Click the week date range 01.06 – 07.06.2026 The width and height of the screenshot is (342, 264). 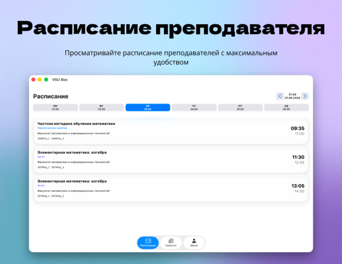[x=293, y=96]
